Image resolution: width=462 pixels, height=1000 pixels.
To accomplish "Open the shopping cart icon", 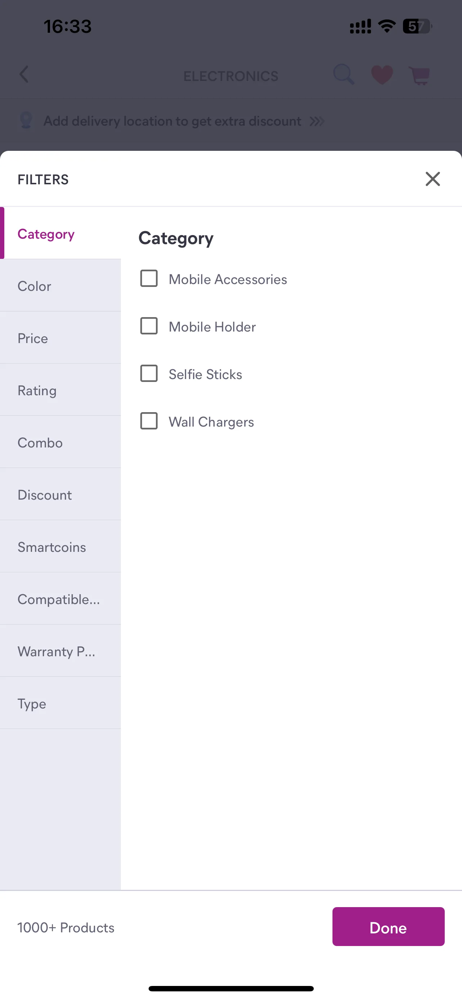I will tap(419, 75).
